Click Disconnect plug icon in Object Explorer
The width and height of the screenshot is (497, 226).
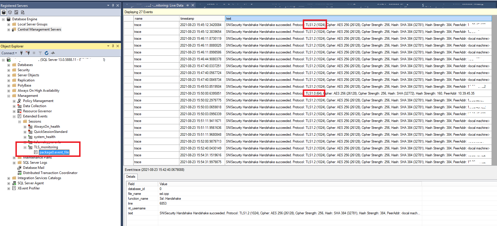(28, 53)
